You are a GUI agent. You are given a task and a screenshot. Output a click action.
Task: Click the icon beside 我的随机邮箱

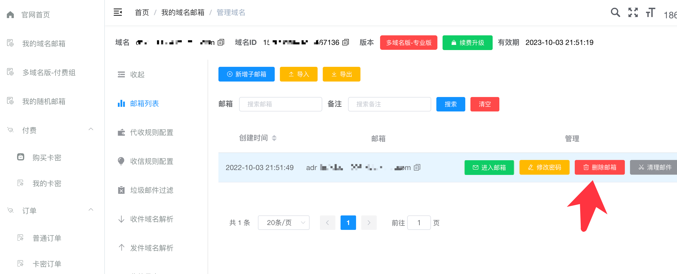[10, 101]
